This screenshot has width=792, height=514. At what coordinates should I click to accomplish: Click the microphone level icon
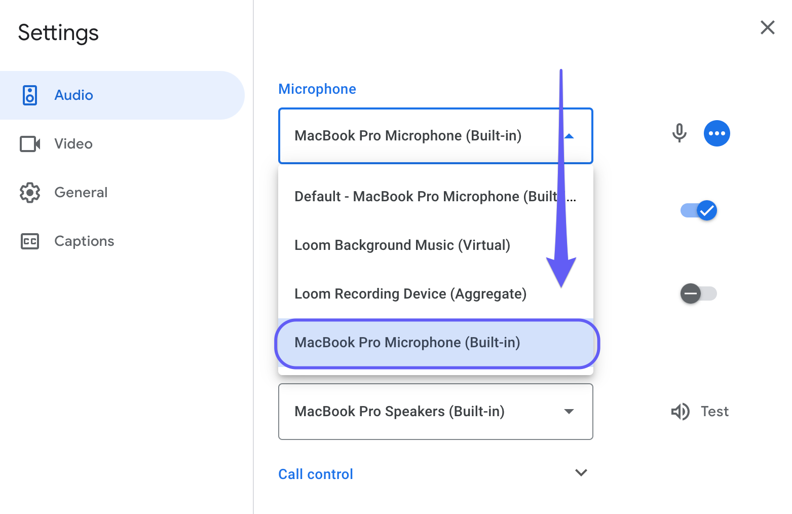(679, 133)
